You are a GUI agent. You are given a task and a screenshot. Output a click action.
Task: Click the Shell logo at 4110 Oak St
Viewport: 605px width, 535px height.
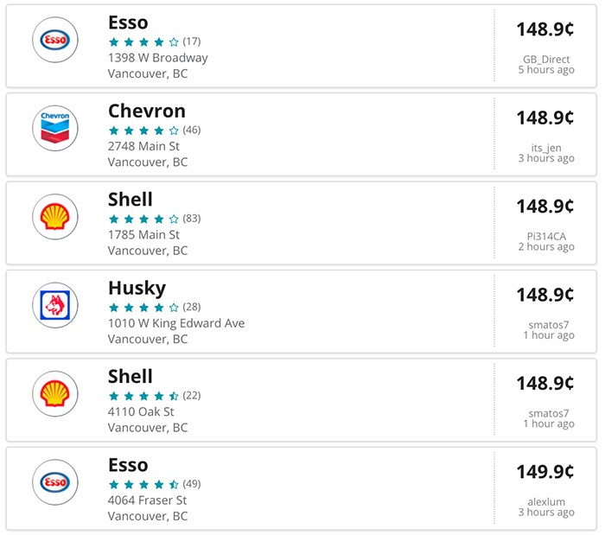55,394
